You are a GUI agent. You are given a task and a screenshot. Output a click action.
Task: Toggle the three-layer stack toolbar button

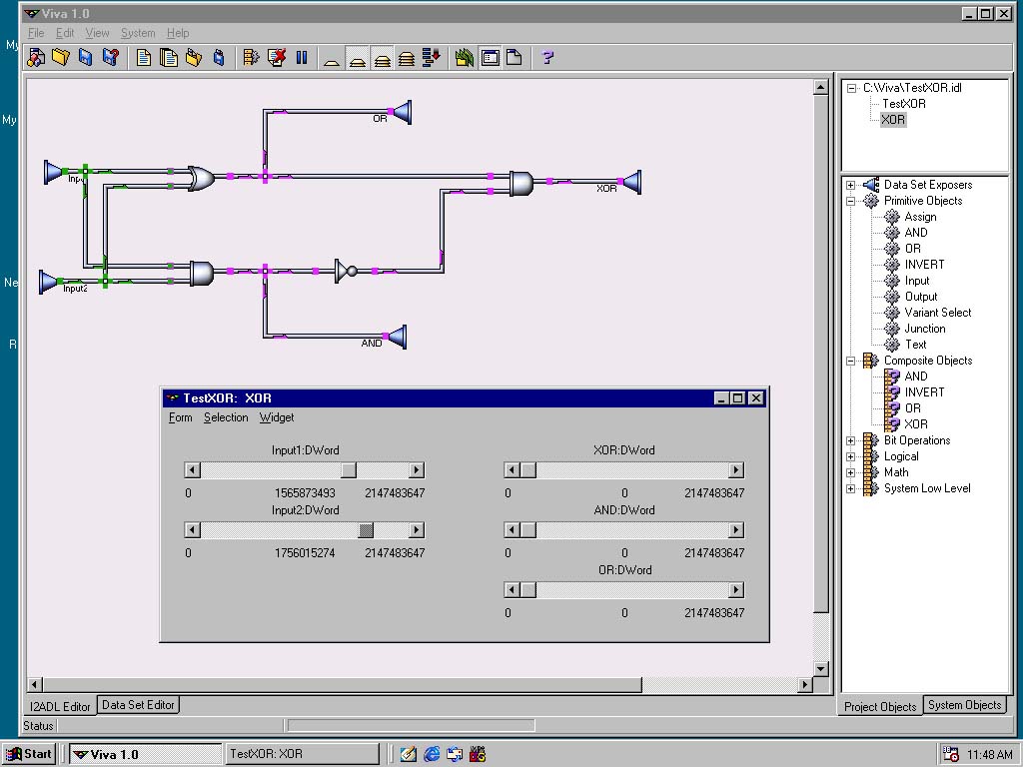382,58
